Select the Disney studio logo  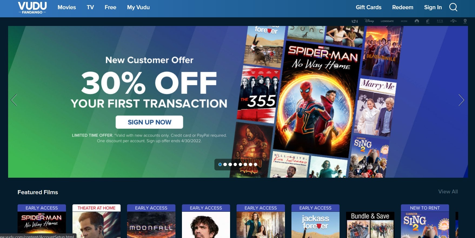369,21
